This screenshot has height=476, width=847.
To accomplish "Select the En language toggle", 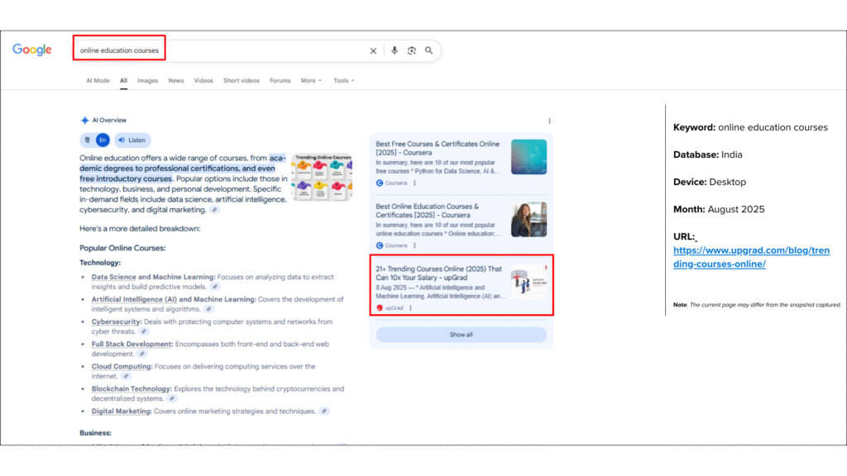I will (102, 140).
